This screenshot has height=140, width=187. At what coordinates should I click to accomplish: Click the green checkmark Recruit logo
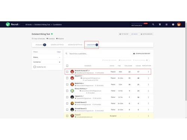pyautogui.click(x=8, y=24)
